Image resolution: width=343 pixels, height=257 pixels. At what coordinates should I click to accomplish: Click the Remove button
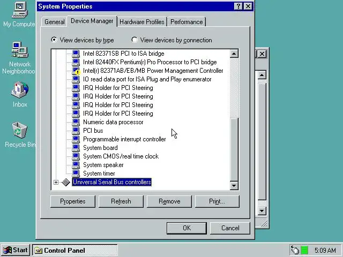click(x=169, y=201)
